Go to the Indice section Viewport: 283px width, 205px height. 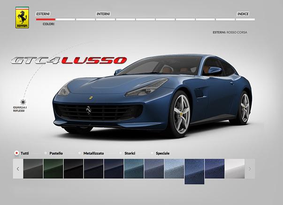(243, 15)
